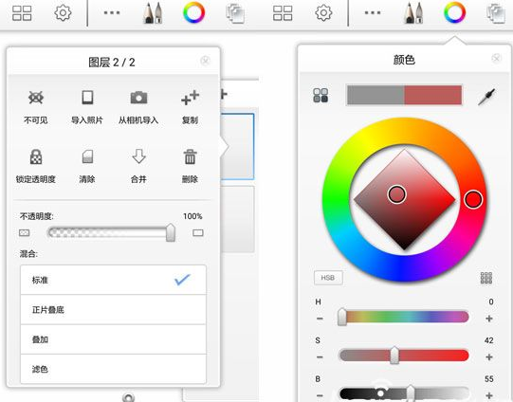Toggle lock transparency (锁定透明度)
Image resolution: width=513 pixels, height=402 pixels.
coord(36,157)
